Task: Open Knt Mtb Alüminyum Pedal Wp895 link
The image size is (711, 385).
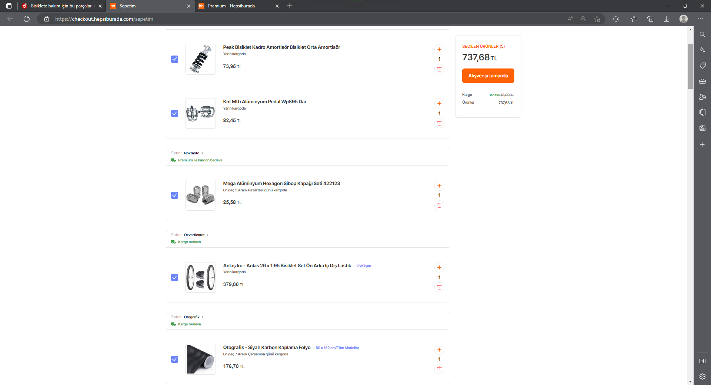Action: pyautogui.click(x=265, y=102)
